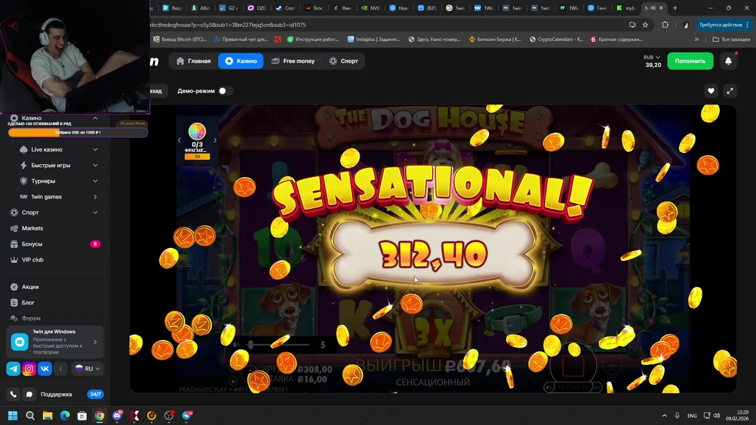This screenshot has width=756, height=425.
Task: Switch to the Спорт tab
Action: (343, 61)
